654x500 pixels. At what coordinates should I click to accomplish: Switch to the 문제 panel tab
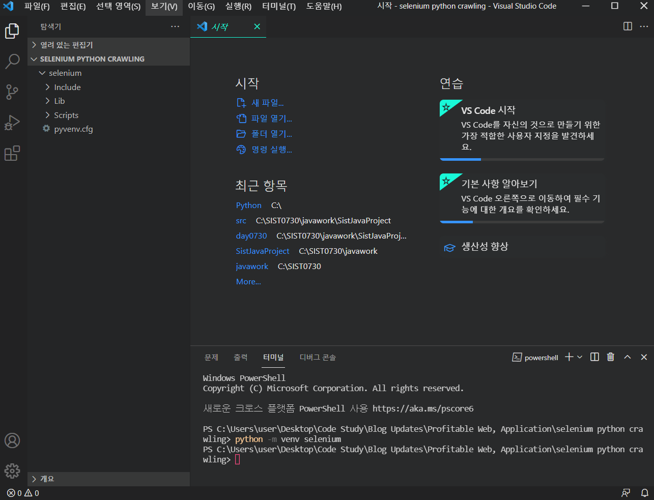point(211,358)
